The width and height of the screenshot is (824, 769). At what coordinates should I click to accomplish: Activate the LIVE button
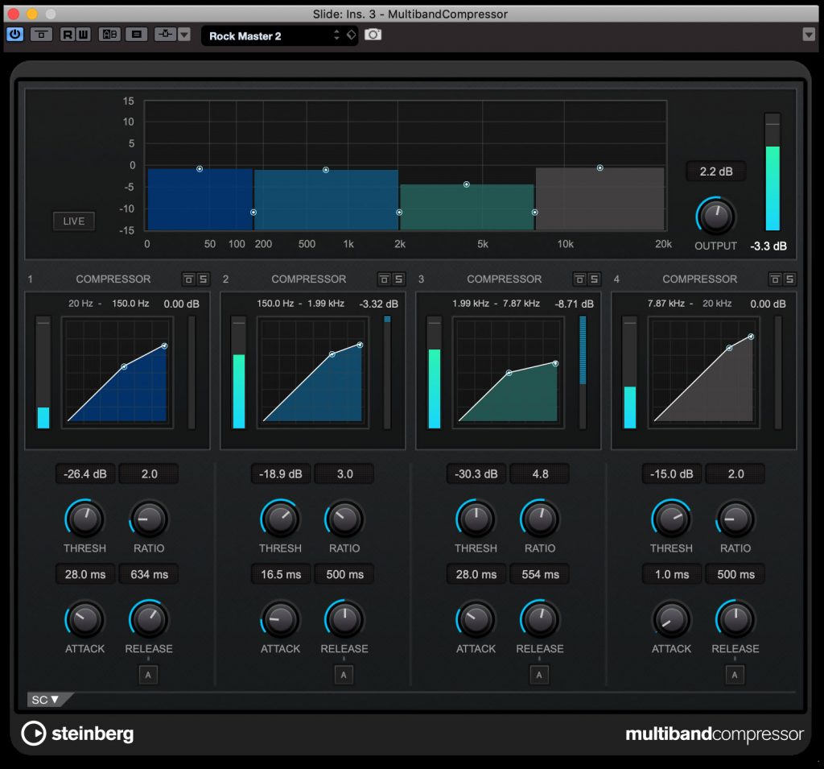coord(73,221)
